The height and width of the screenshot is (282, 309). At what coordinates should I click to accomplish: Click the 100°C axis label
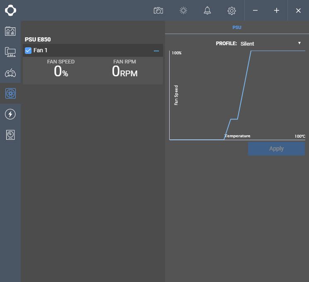pos(300,136)
